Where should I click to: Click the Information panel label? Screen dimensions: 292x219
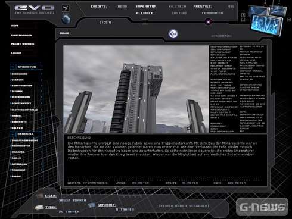pos(221,36)
